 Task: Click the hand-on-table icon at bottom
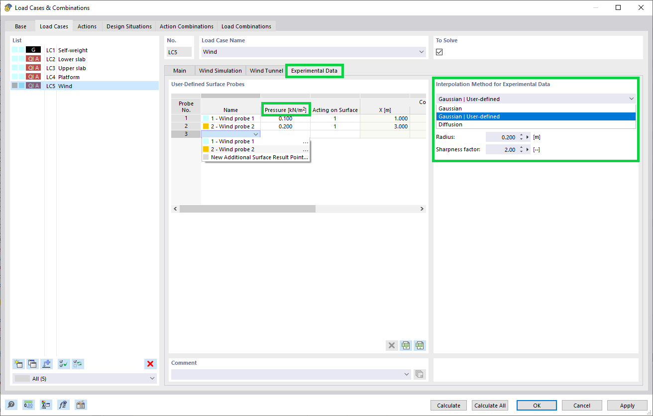click(81, 405)
